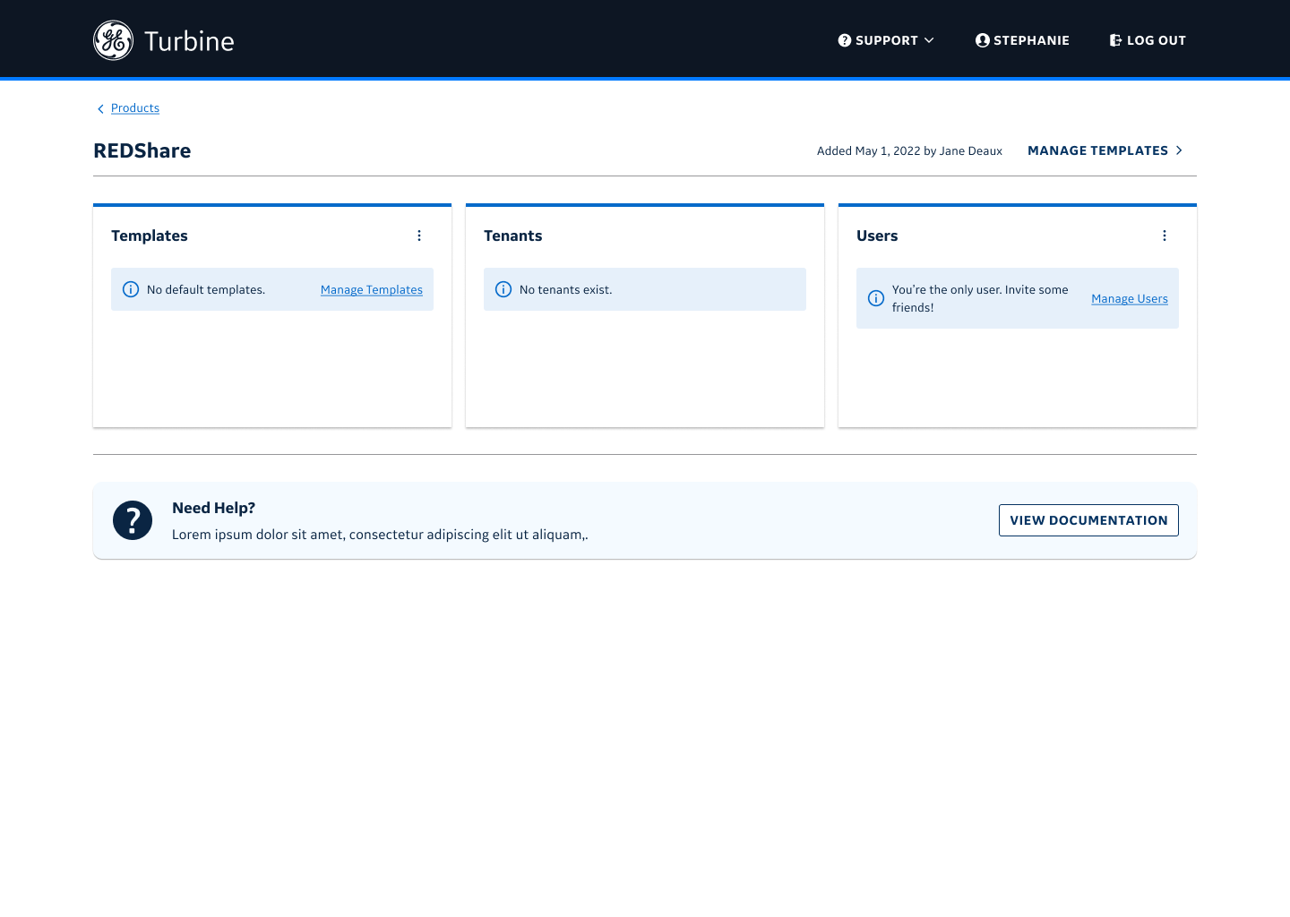
Task: Click the info icon in the Users notice
Action: coord(876,298)
